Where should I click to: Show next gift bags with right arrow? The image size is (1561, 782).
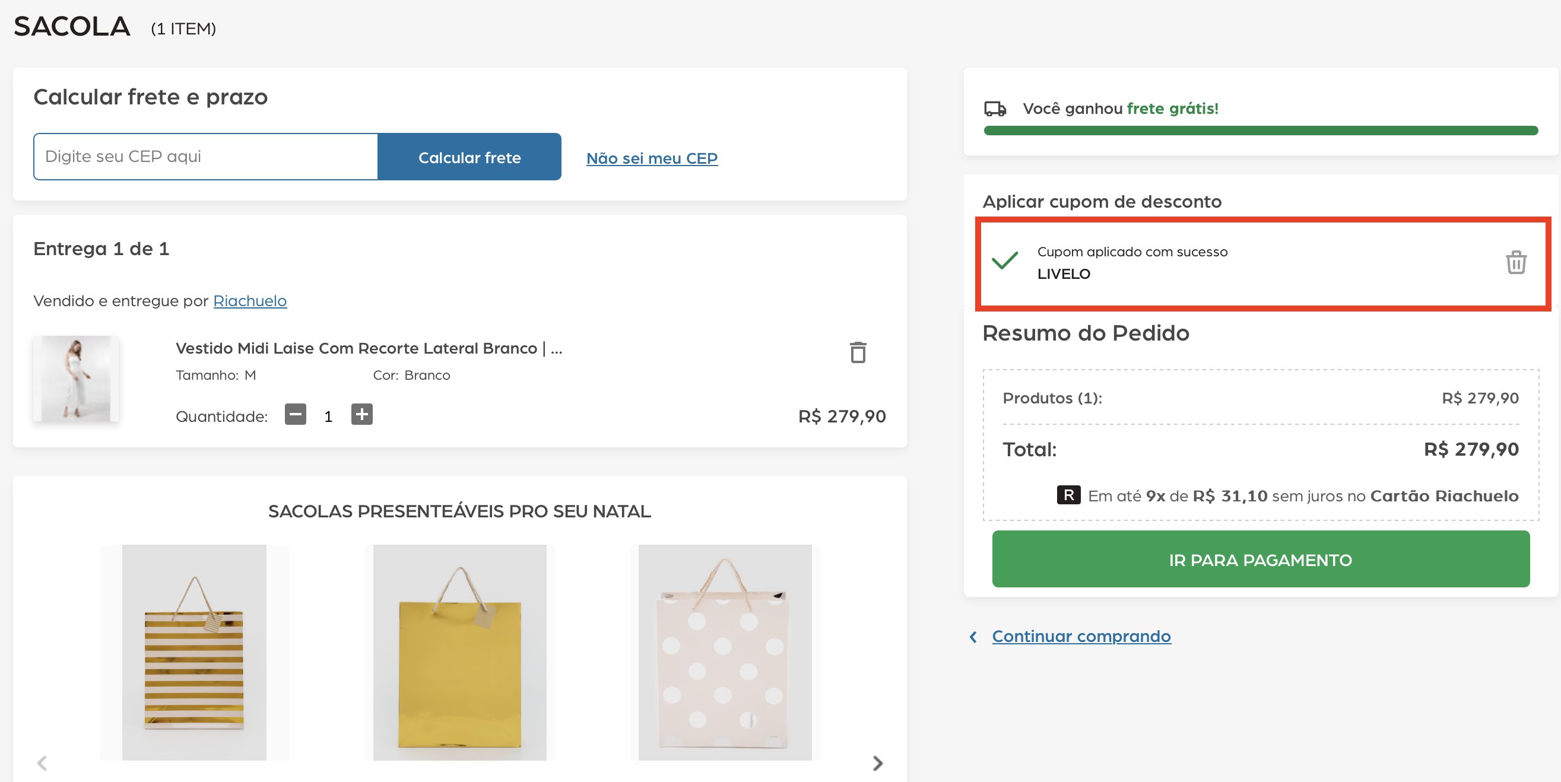coord(877,762)
